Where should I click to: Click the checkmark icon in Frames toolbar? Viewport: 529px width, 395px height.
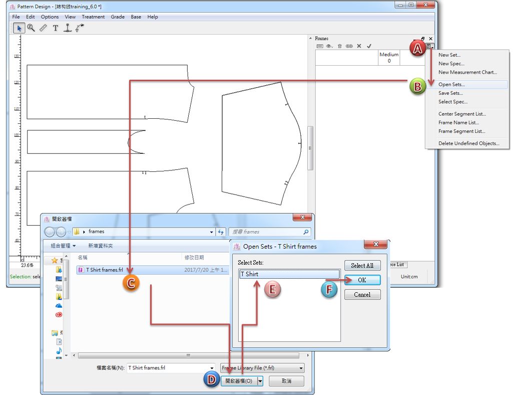(x=369, y=46)
